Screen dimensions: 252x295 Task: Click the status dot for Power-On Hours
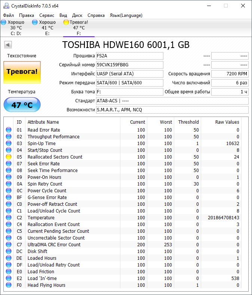pyautogui.click(x=9, y=177)
